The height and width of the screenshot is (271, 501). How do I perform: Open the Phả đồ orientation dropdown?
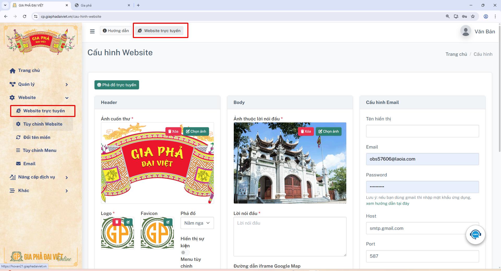pos(197,223)
